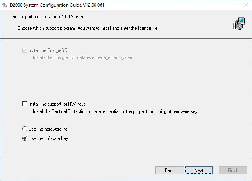Select the Use the software key radio button
The height and width of the screenshot is (181, 252).
[x=25, y=138]
